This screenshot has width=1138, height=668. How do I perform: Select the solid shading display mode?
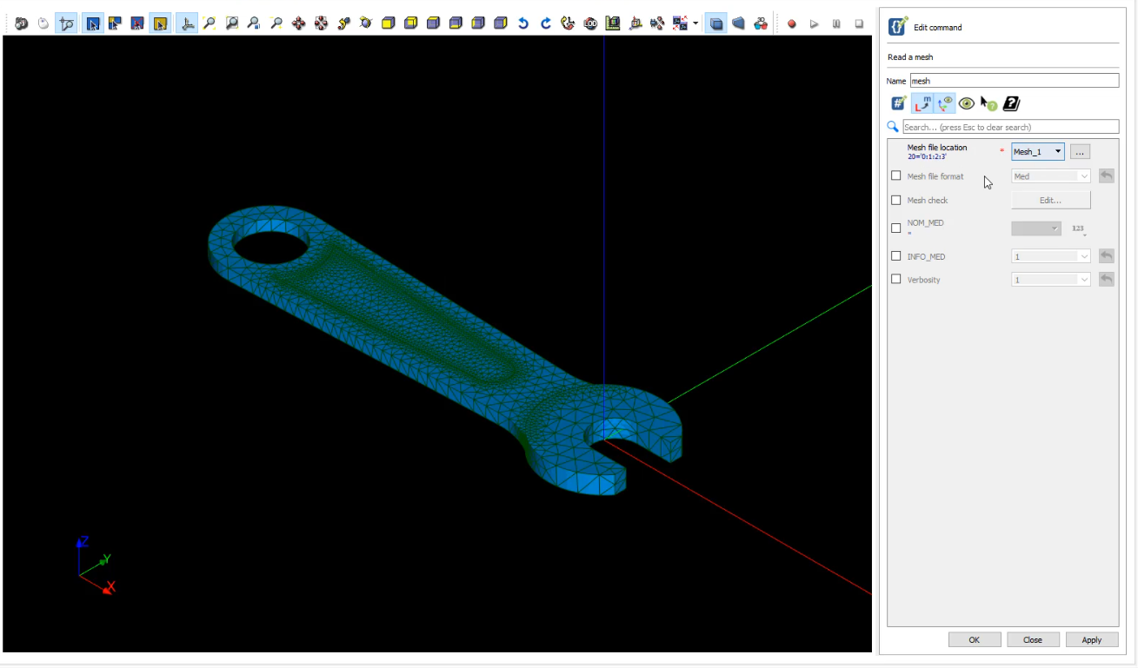[715, 23]
